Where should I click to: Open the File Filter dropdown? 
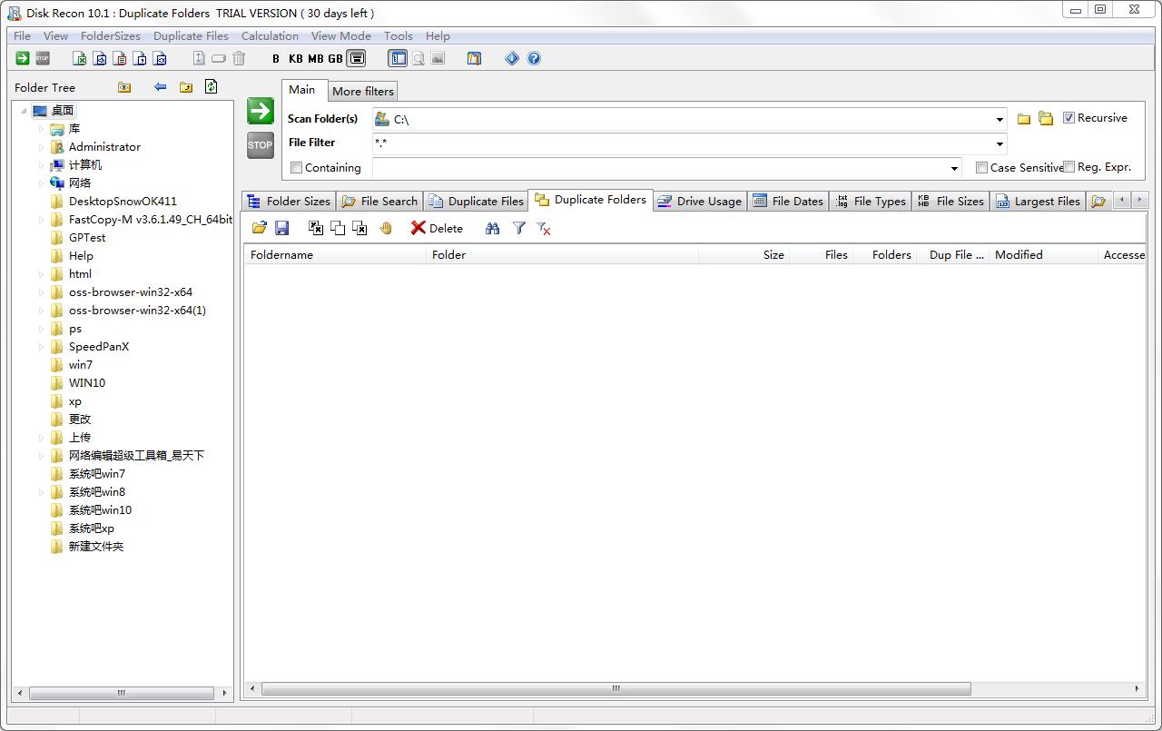pos(1000,143)
